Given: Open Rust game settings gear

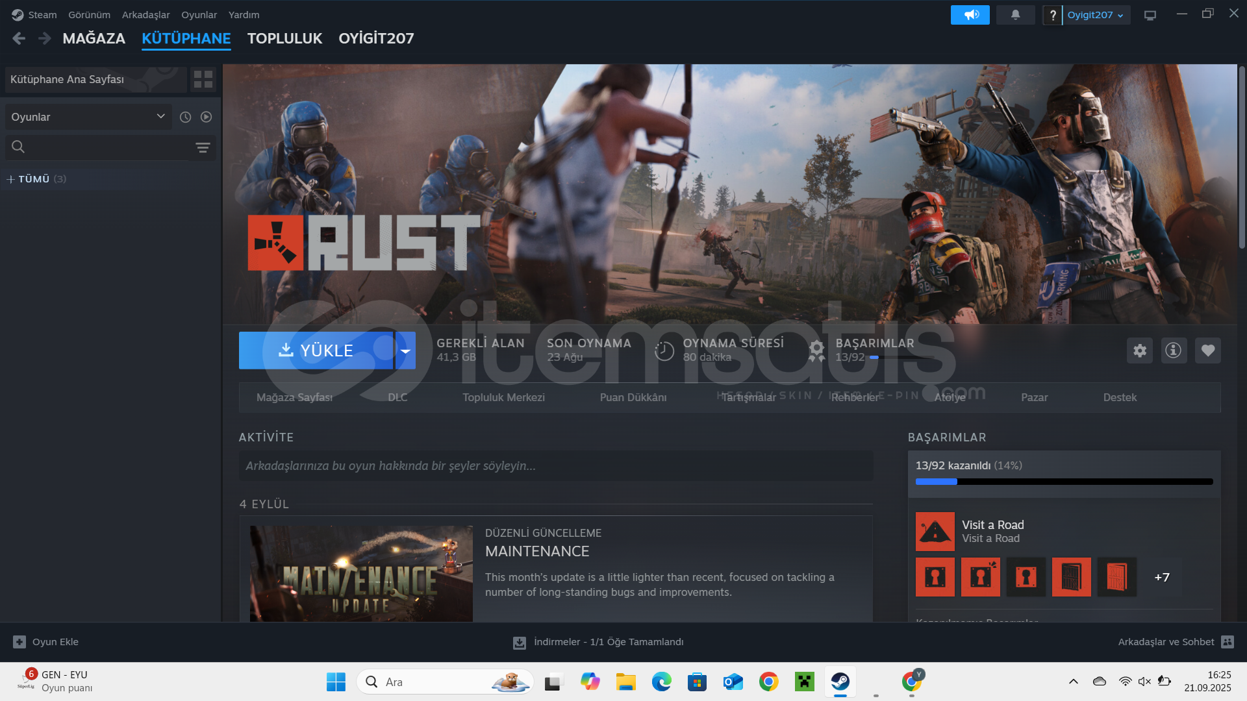Looking at the screenshot, I should [x=1139, y=350].
